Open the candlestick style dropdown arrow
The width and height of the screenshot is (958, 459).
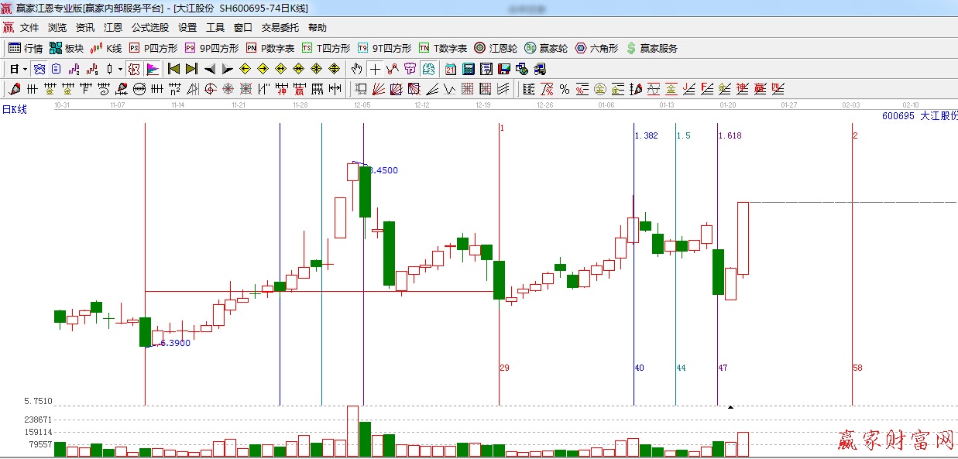[120, 69]
